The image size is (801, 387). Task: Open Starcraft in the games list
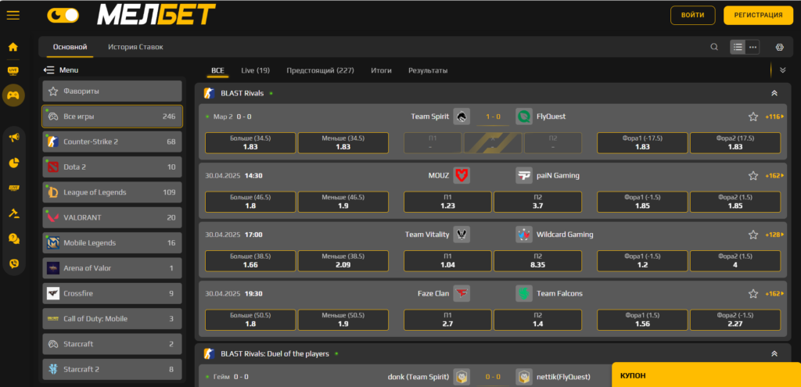coord(112,344)
